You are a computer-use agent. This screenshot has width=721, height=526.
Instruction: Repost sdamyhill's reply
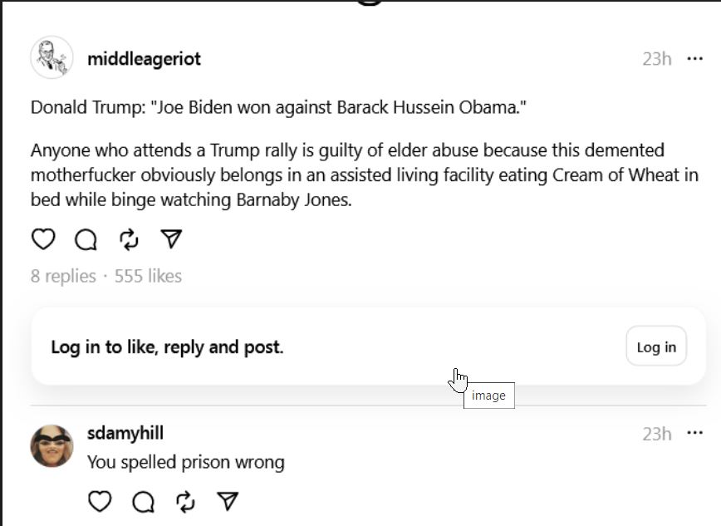click(186, 501)
